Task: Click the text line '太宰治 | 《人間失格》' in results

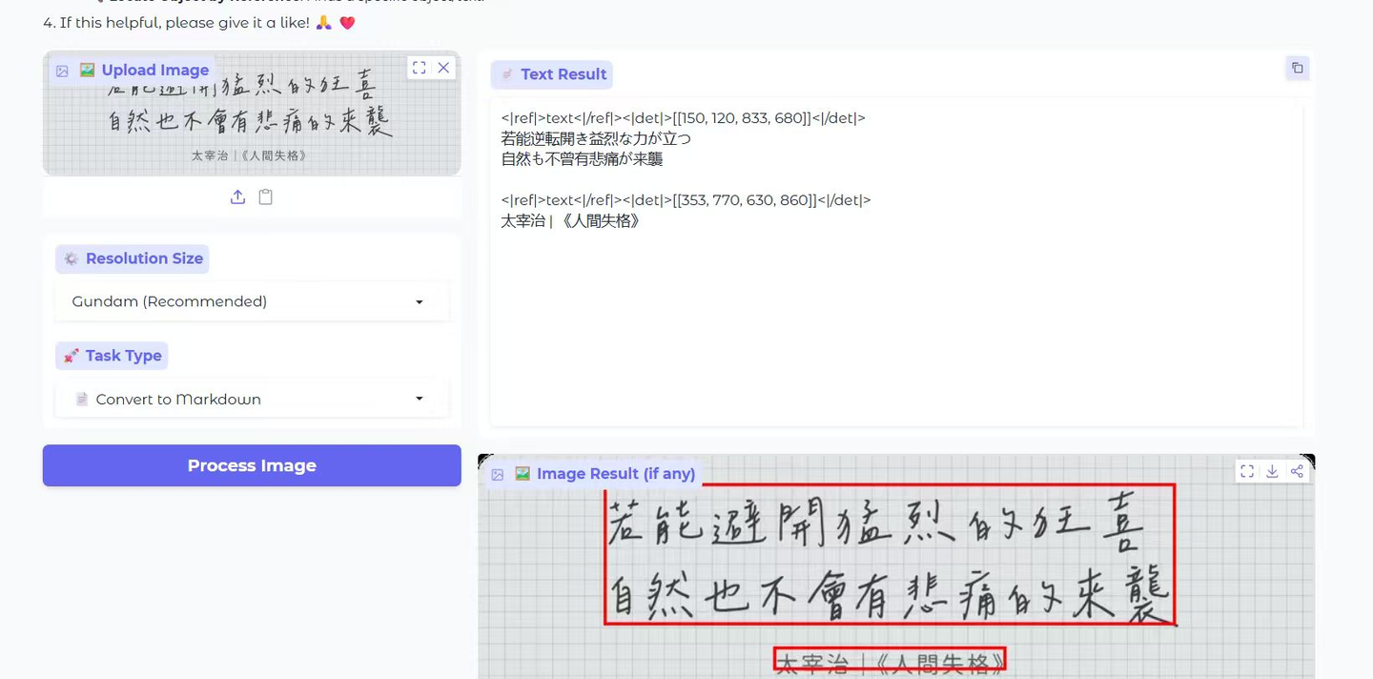Action: click(571, 220)
